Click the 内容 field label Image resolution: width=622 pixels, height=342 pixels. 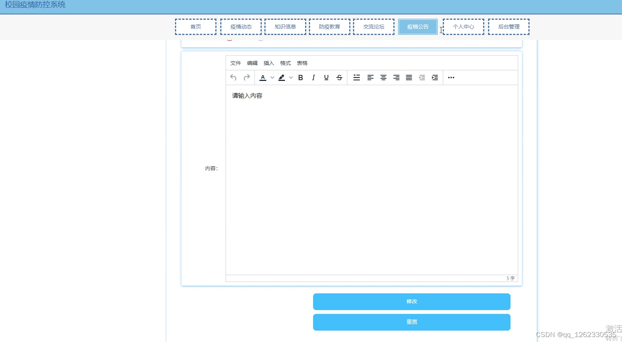[x=212, y=168]
